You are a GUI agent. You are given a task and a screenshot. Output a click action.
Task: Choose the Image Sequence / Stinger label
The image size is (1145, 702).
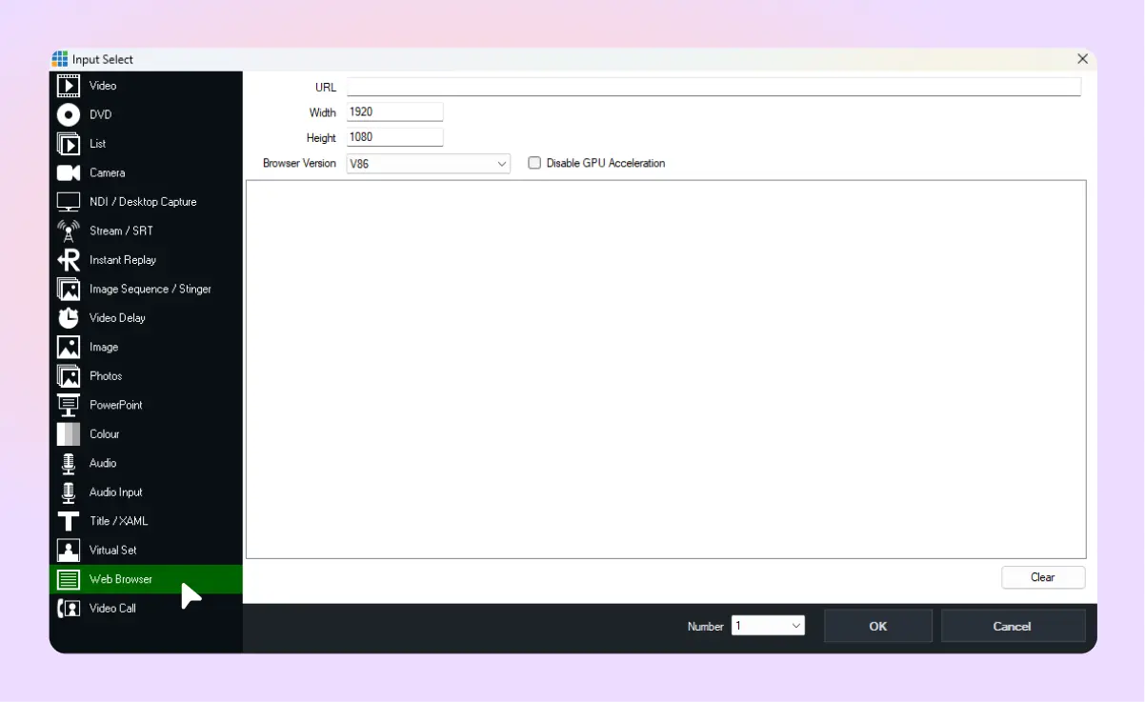151,290
